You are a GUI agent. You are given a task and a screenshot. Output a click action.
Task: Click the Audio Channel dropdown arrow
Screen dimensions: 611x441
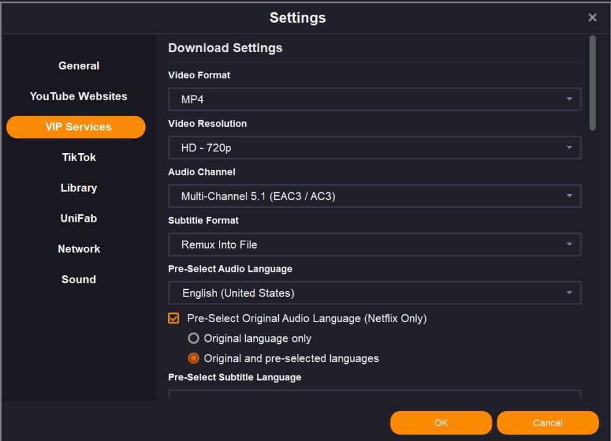[x=569, y=196]
